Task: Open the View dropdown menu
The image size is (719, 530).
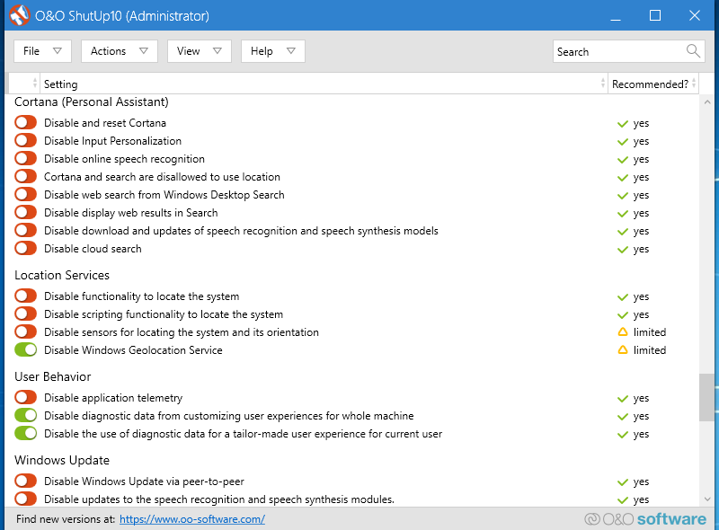Action: (x=199, y=51)
